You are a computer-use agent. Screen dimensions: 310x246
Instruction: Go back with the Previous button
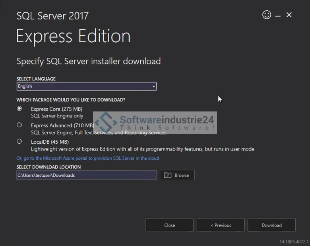[221, 225]
